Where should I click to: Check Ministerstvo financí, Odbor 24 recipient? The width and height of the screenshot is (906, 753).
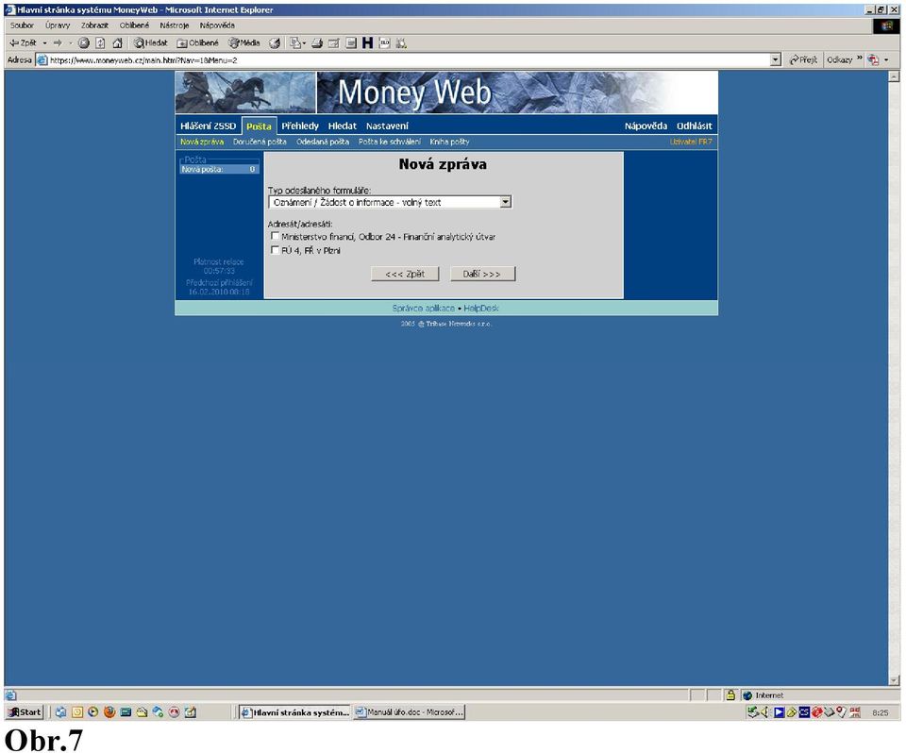pyautogui.click(x=275, y=236)
